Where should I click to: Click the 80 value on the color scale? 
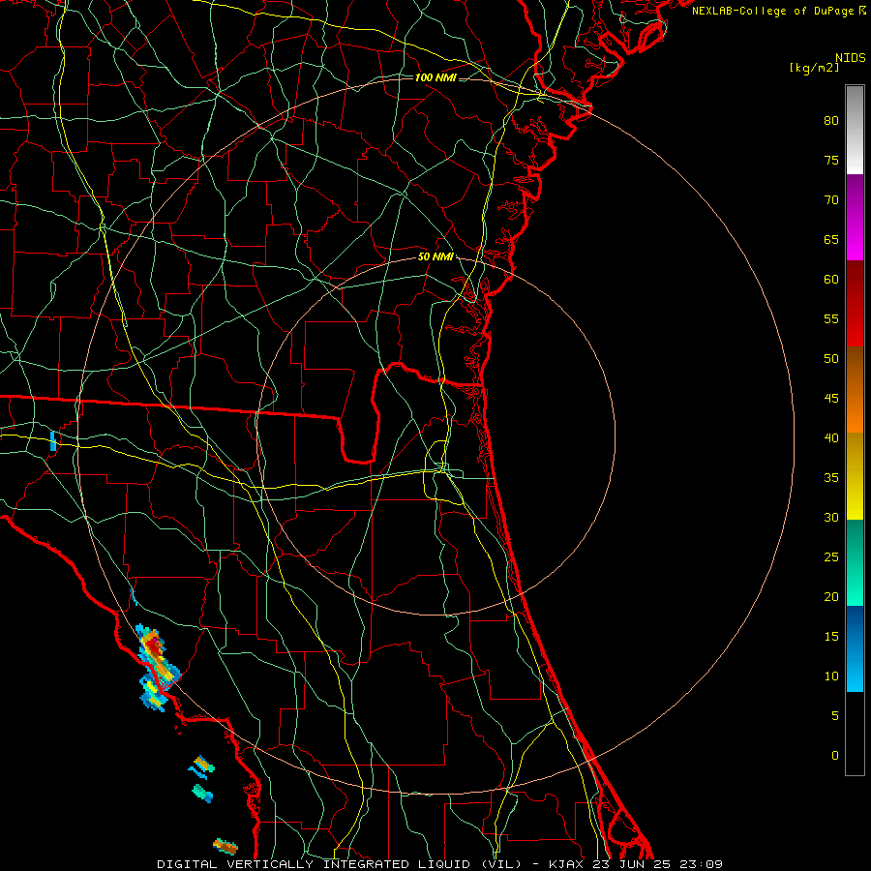(831, 121)
